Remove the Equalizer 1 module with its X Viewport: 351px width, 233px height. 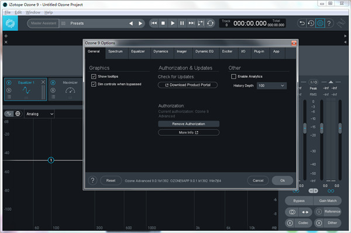pos(43,82)
